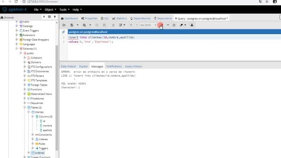Collapse the public schema node

click(x=21, y=53)
